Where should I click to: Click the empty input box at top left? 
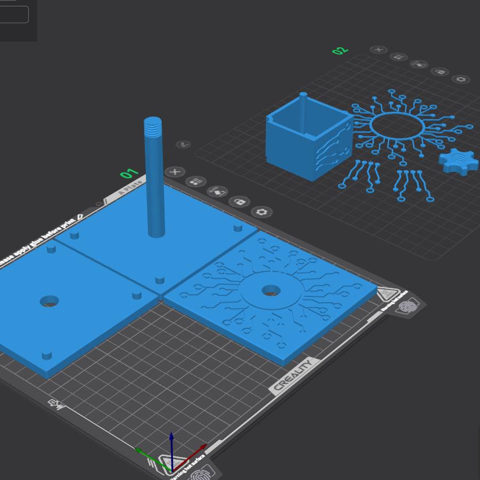(14, 14)
